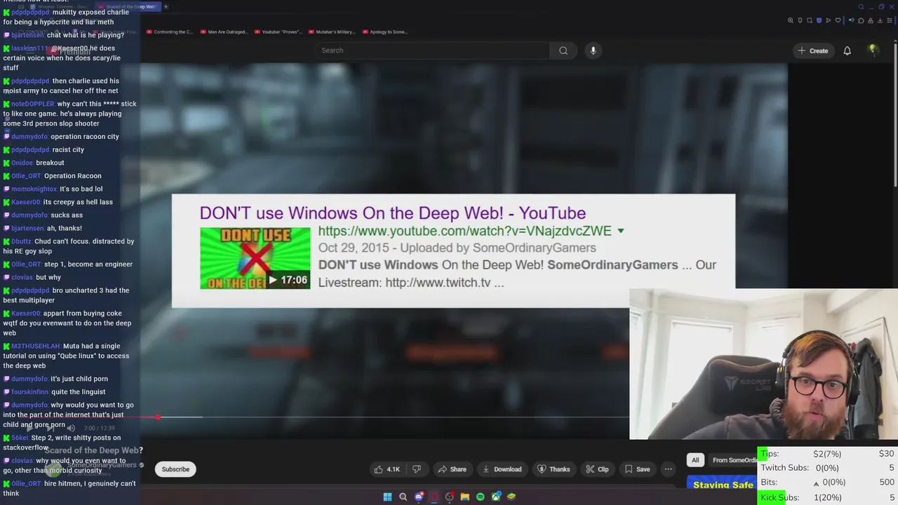The width and height of the screenshot is (898, 505).
Task: Switch to the Scared of the Deep Web tab
Action: coord(128,7)
